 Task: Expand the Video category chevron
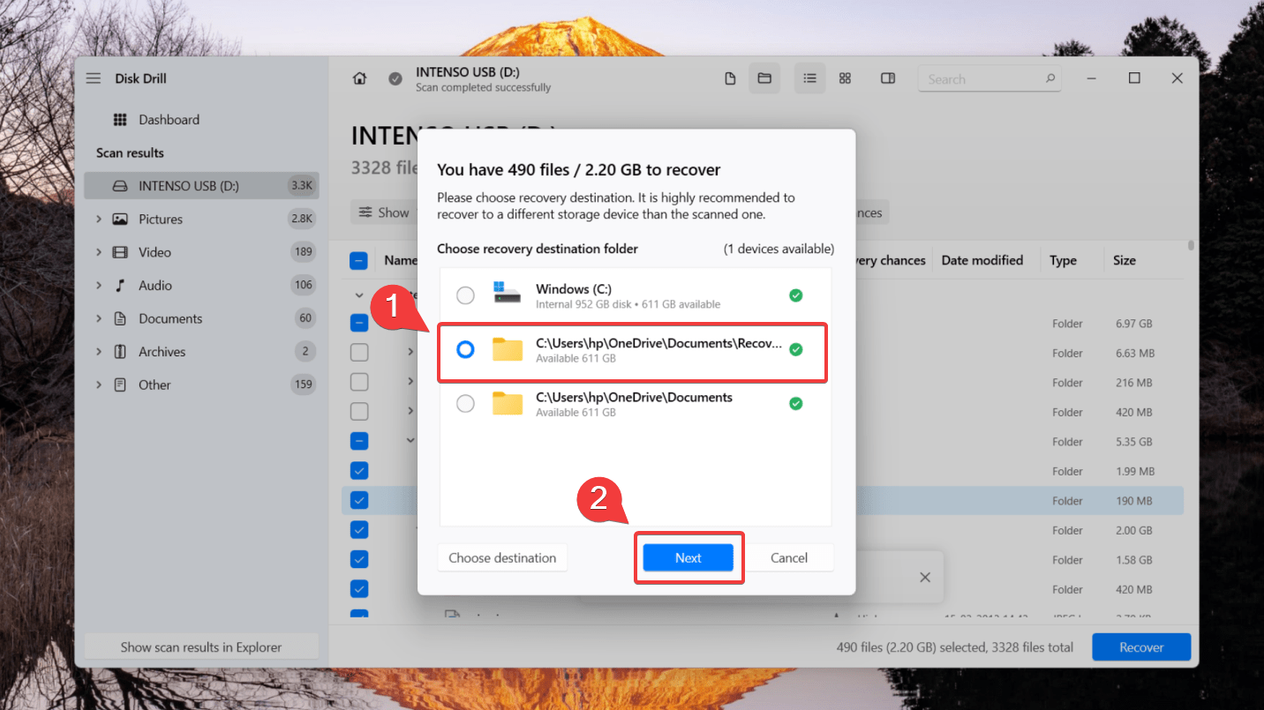(99, 252)
